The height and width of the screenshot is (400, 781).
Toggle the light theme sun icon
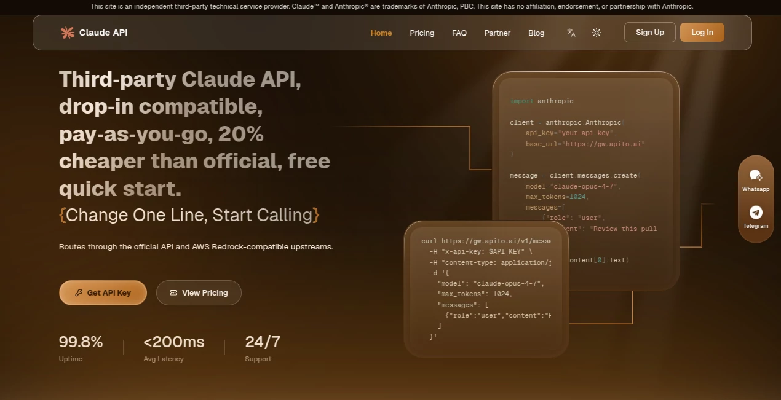[x=597, y=33]
